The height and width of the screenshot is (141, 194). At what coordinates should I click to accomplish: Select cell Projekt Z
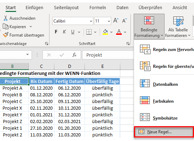14,122
